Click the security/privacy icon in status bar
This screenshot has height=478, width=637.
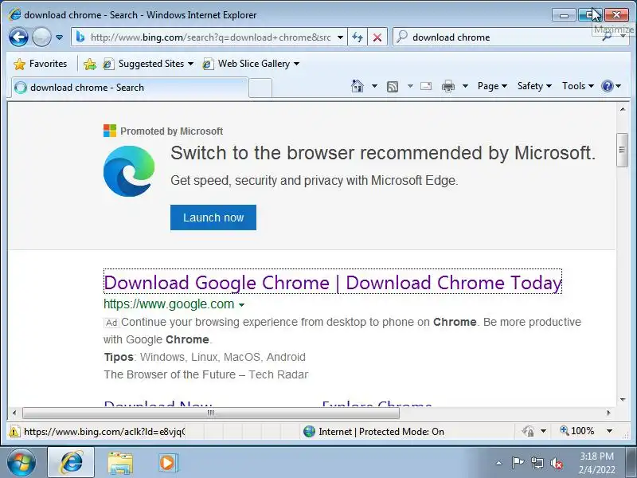tap(529, 431)
